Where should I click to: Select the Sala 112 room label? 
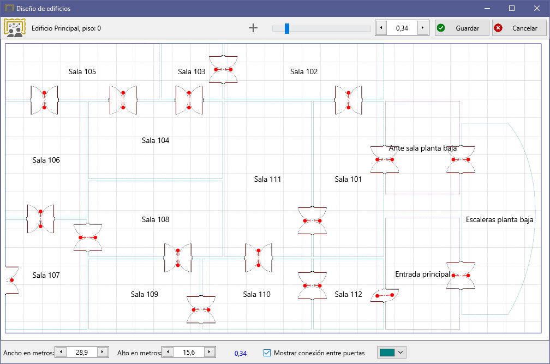click(348, 294)
